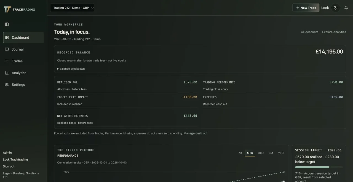Show YTD performance range
Image resolution: width=353 pixels, height=182 pixels.
pyautogui.click(x=281, y=153)
